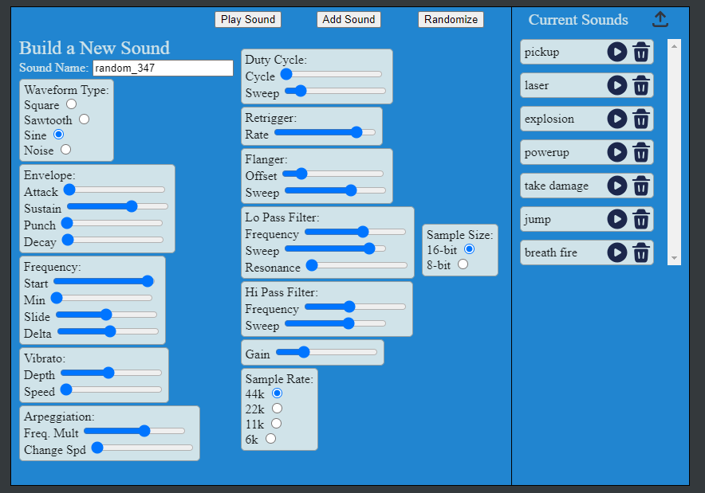Image resolution: width=705 pixels, height=493 pixels.
Task: Click the Flanger Sweep slider
Action: pos(336,191)
